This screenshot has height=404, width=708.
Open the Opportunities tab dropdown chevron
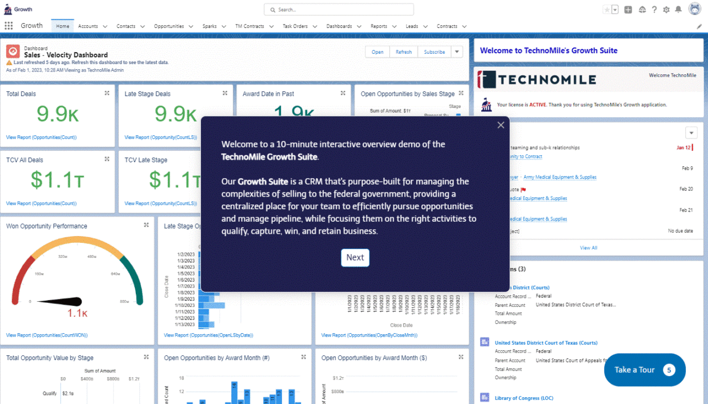click(x=190, y=26)
